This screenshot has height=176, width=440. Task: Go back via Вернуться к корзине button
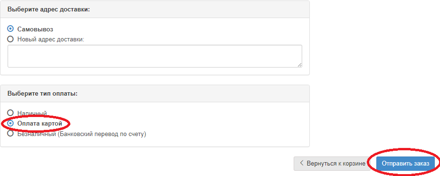tap(332, 164)
